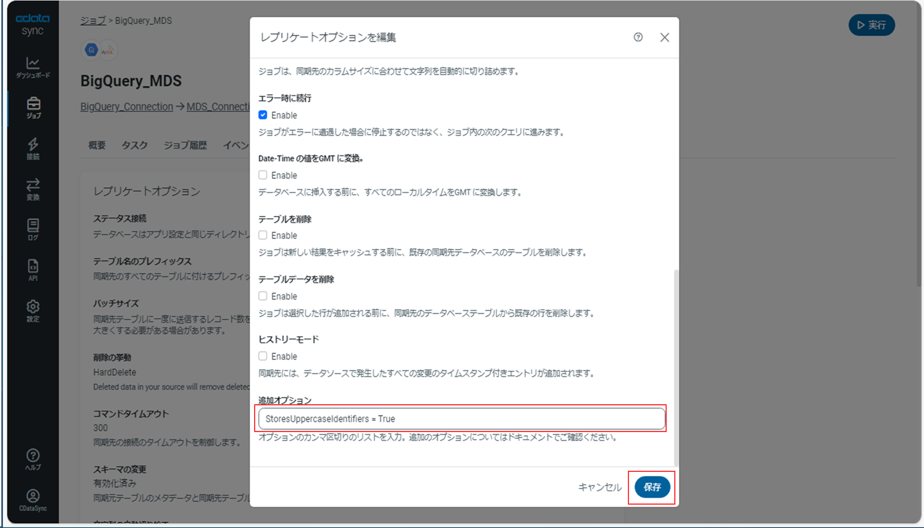This screenshot has width=924, height=528.
Task: Open the MDS_Connection link
Action: pyautogui.click(x=218, y=107)
